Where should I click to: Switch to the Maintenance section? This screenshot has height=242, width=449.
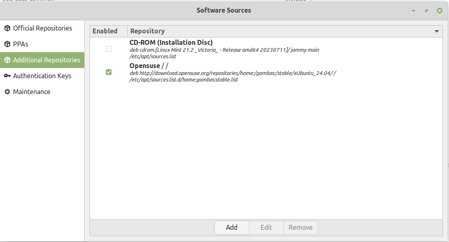click(32, 92)
